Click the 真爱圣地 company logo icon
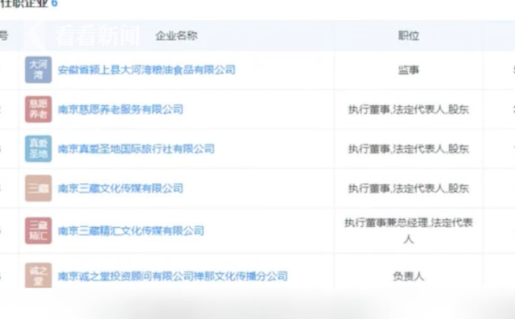The height and width of the screenshot is (319, 515). click(39, 149)
